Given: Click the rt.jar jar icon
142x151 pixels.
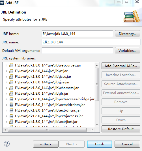Looking at the screenshot, I should [x=11, y=71].
